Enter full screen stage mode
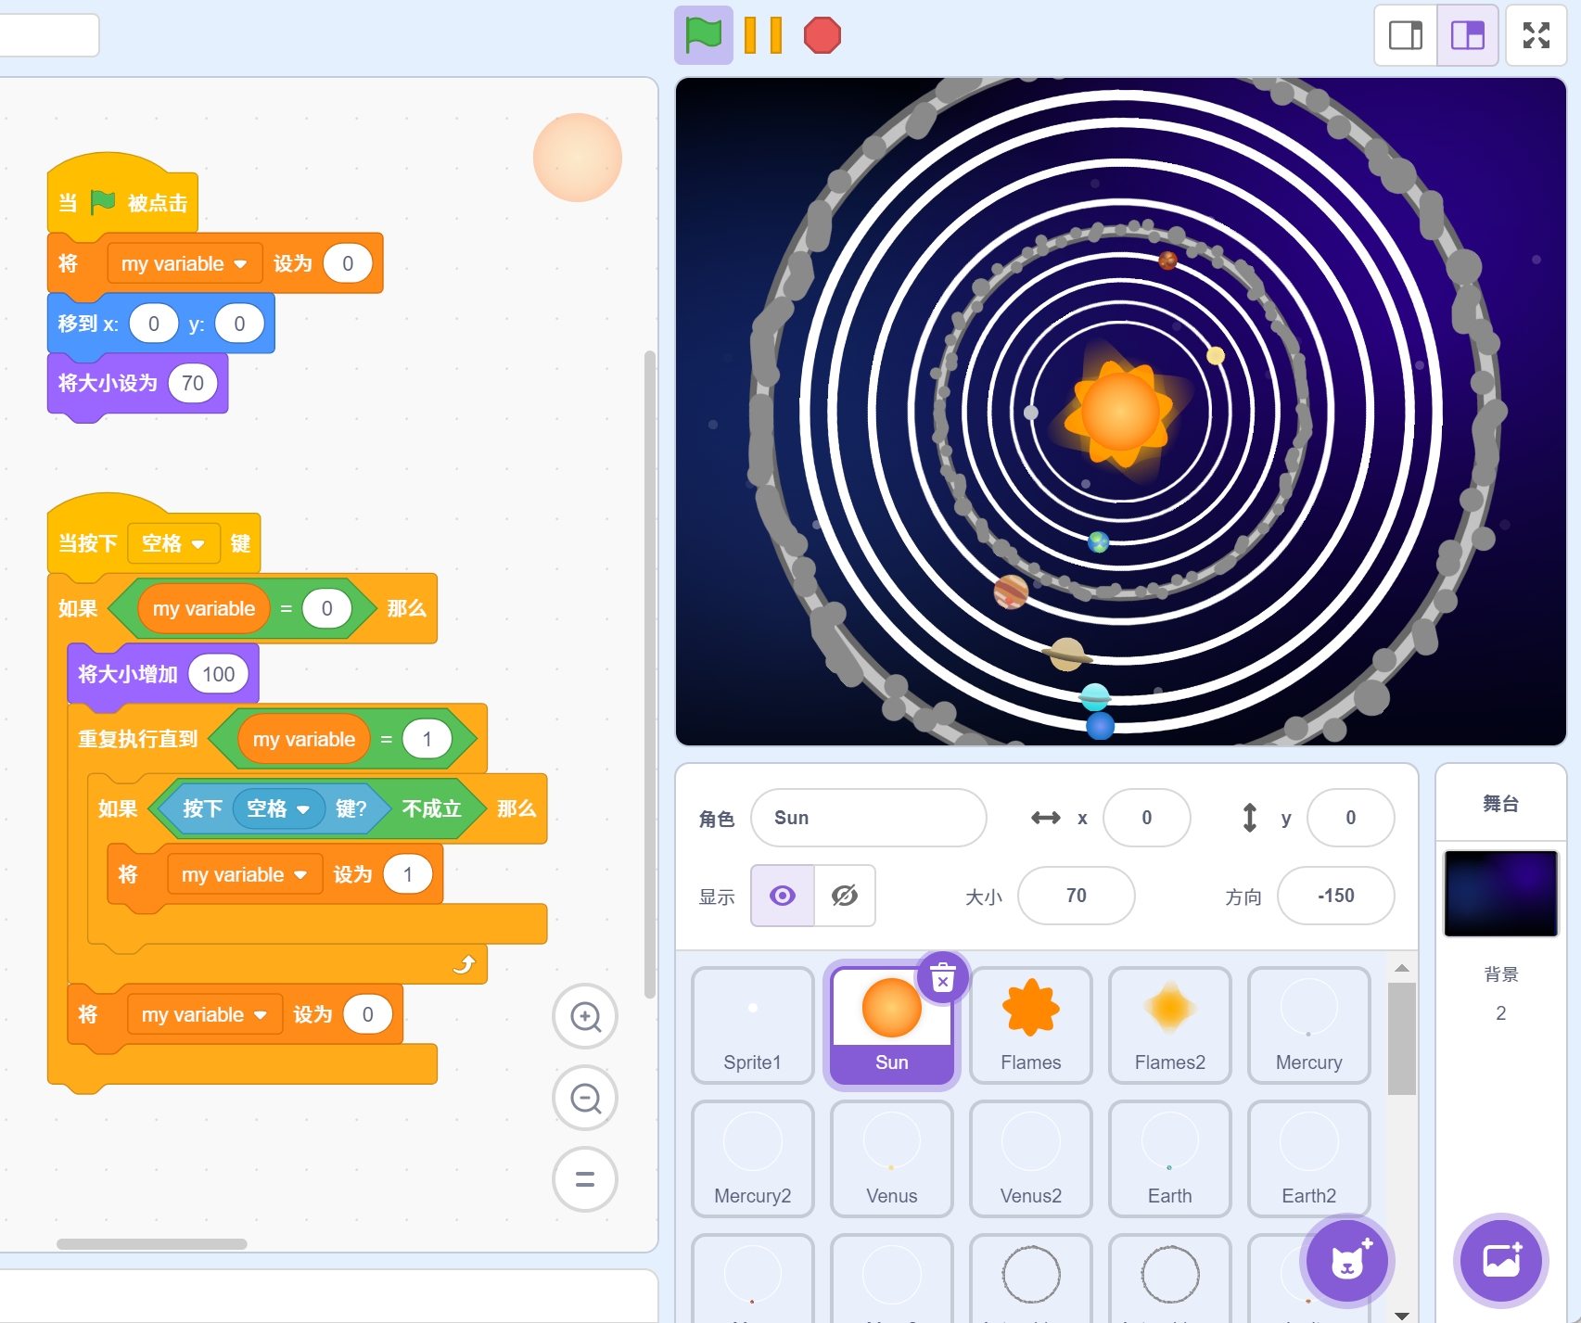Screen dimensions: 1581x1323 1536,36
